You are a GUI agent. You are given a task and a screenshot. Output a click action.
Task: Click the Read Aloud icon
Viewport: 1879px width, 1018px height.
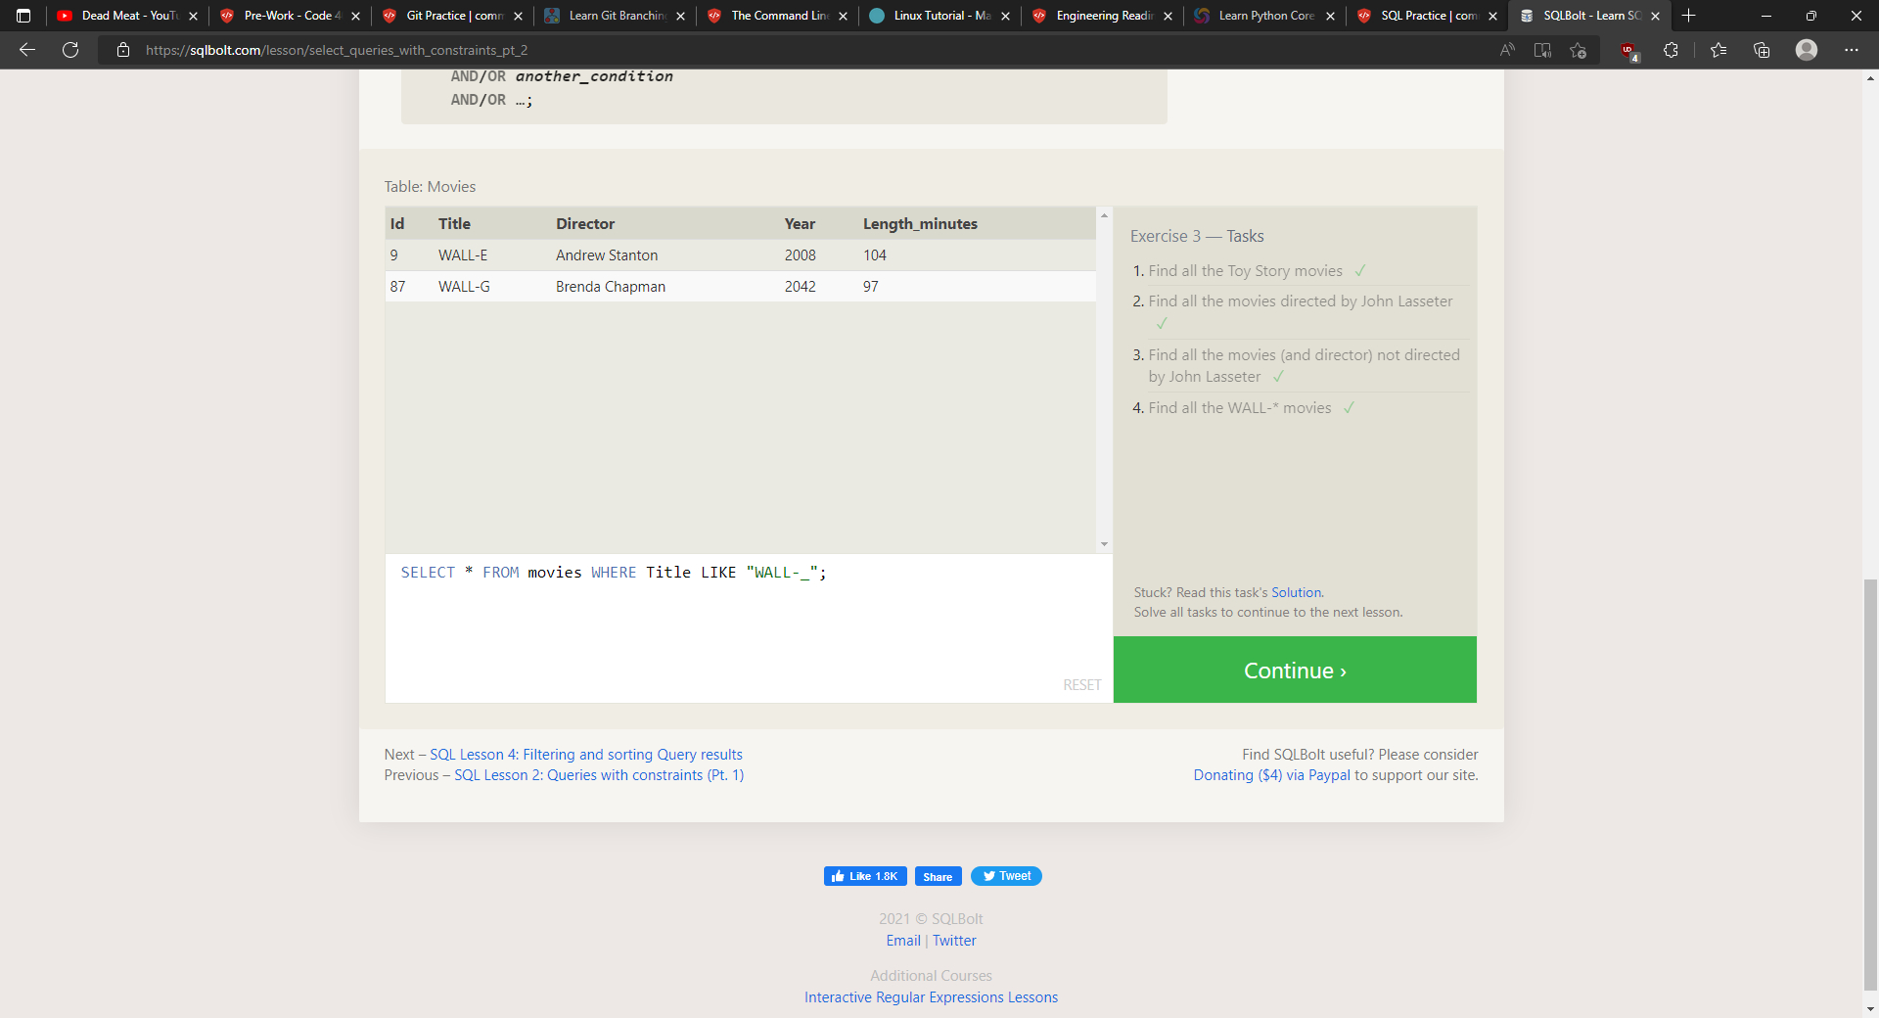pyautogui.click(x=1507, y=50)
